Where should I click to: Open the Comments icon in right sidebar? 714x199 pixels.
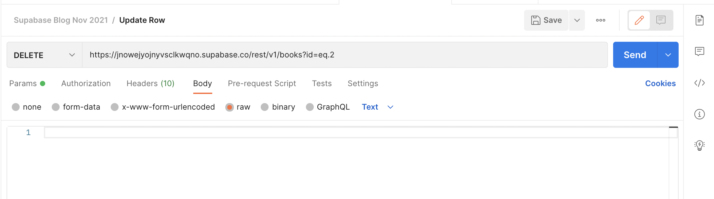(699, 51)
